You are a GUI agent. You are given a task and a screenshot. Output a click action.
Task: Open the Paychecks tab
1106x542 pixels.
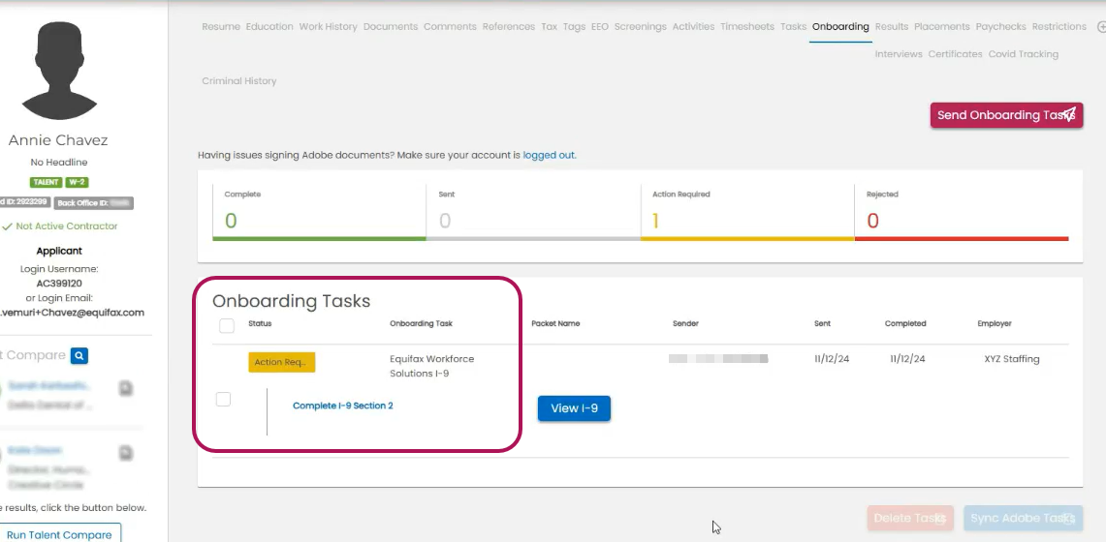1001,27
